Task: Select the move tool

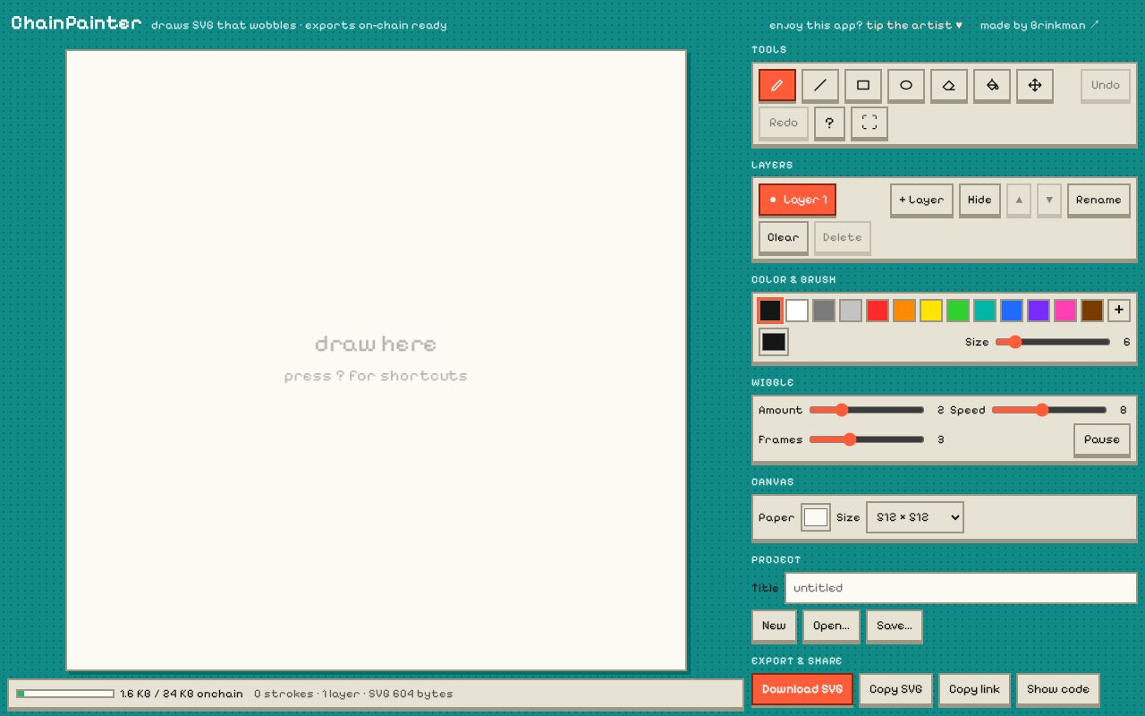Action: click(x=1035, y=85)
